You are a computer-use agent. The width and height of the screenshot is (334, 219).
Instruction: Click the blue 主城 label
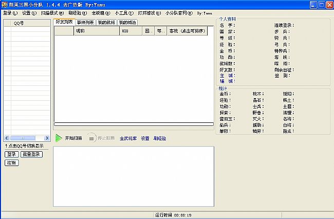click(227, 76)
